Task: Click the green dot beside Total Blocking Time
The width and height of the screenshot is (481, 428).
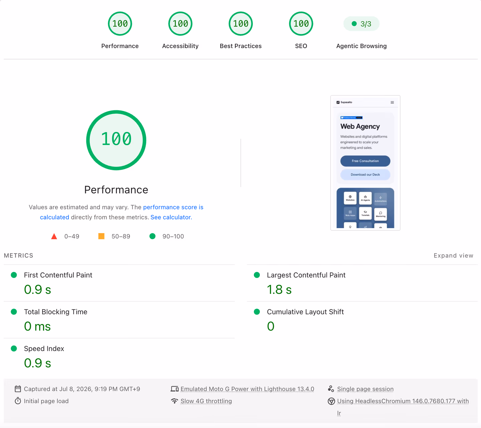Action: click(14, 312)
